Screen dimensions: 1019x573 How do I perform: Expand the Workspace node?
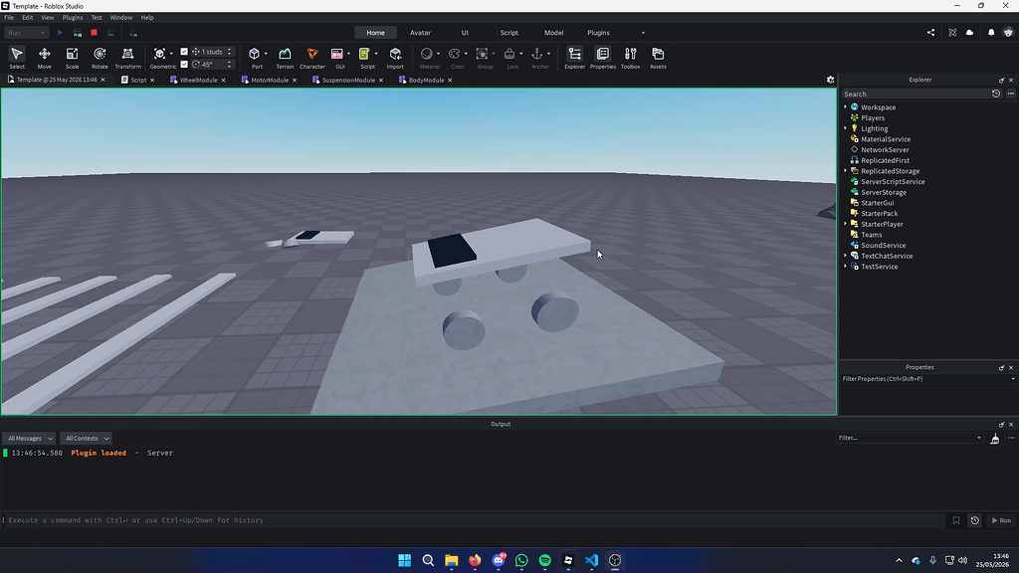click(x=846, y=107)
